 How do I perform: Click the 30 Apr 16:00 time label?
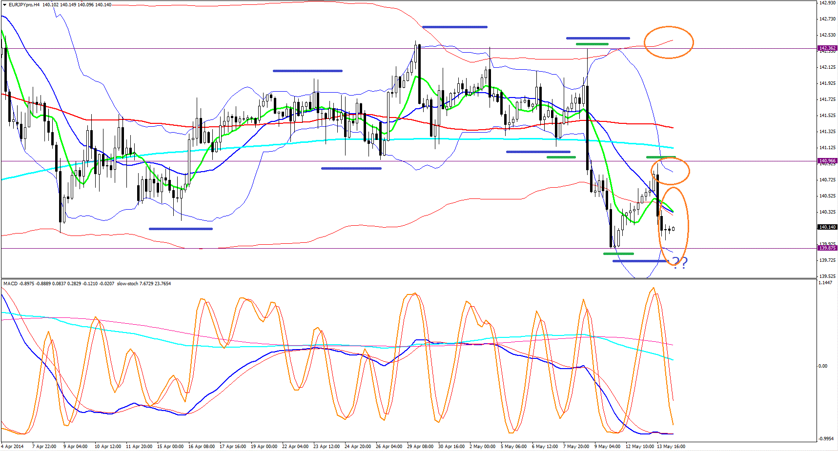point(451,446)
